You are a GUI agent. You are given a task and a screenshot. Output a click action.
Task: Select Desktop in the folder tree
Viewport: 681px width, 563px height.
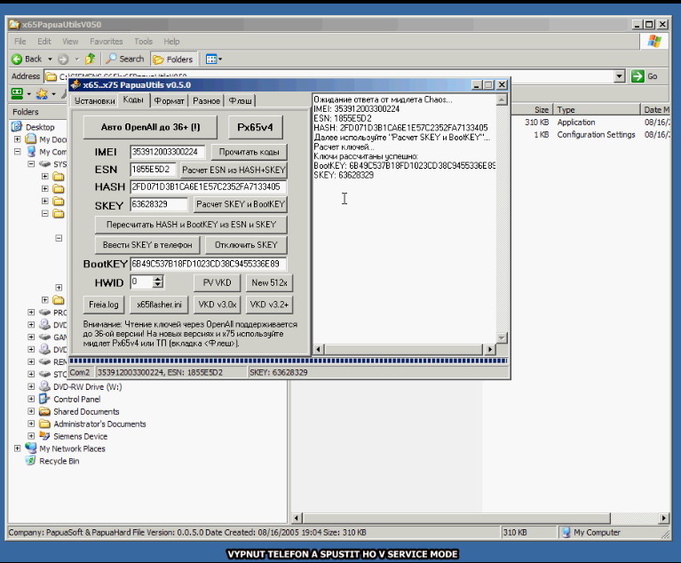coord(40,127)
